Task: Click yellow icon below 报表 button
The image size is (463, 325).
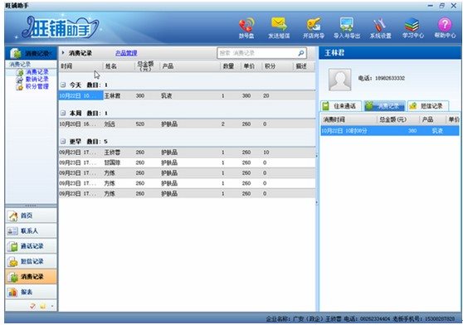Action: tap(43, 306)
